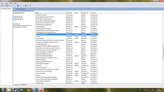The image size is (164, 92).
Task: Select the Routing and Remote Access service
Action: tap(45, 62)
